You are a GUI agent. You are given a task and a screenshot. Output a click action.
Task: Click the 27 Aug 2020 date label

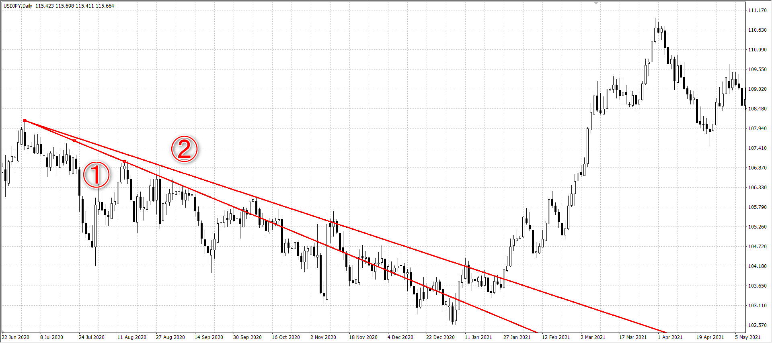[x=170, y=337]
